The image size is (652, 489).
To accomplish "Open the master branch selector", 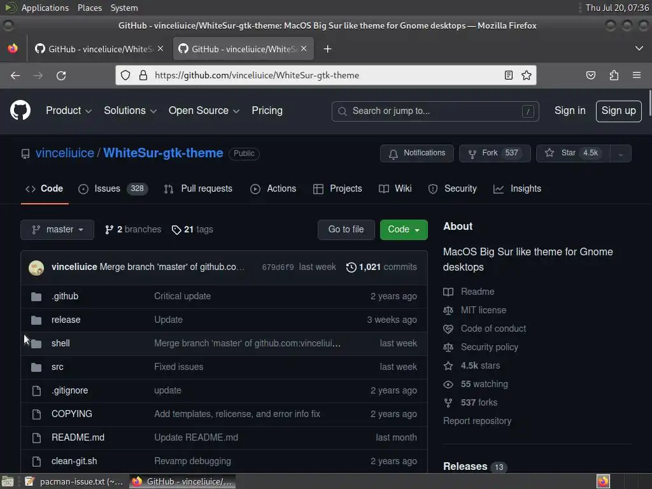I will click(x=57, y=229).
